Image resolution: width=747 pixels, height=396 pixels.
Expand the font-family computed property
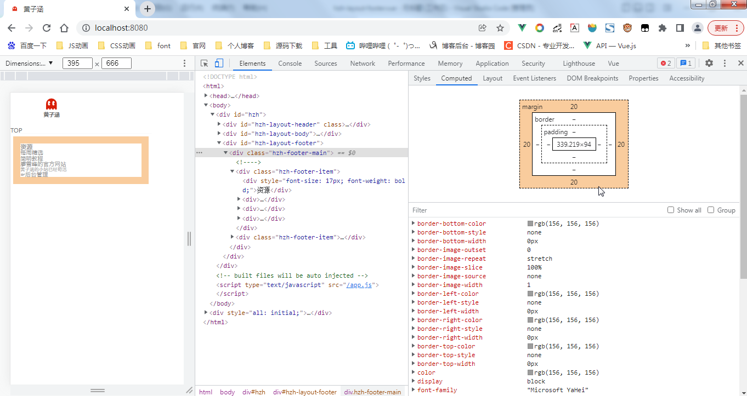pyautogui.click(x=414, y=390)
